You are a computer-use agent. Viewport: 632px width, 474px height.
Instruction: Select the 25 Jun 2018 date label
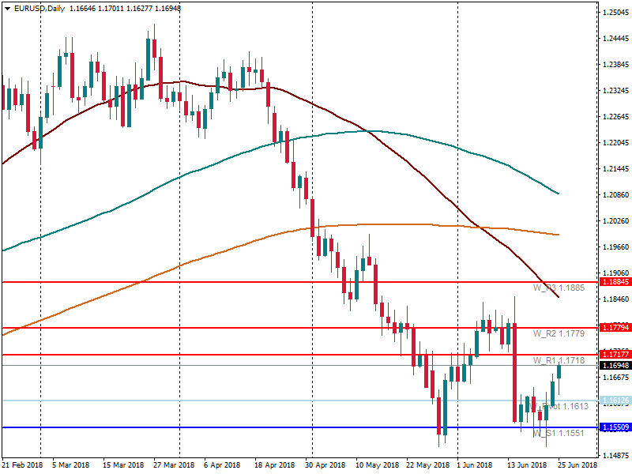576,465
